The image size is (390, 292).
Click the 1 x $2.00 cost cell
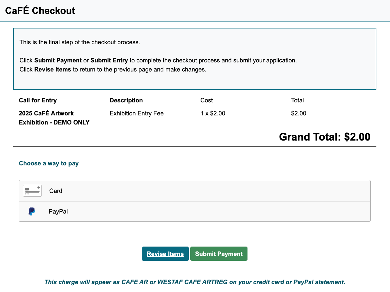point(213,113)
